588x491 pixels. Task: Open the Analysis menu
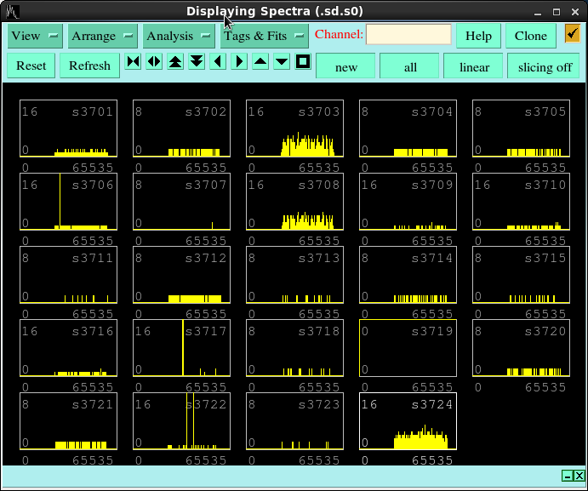pos(179,36)
